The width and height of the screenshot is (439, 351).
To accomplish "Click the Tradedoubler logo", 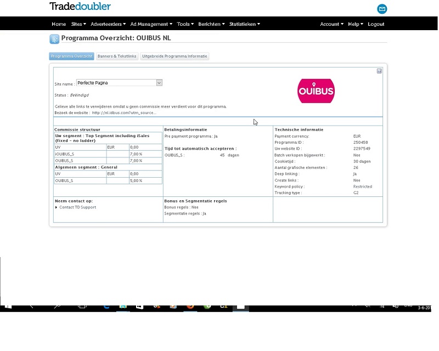I will [80, 7].
